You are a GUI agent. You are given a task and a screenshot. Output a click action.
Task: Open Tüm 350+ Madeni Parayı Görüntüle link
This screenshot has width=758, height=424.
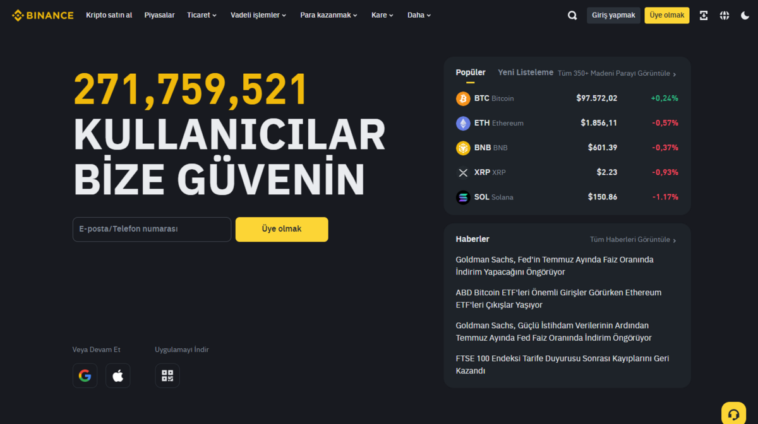tap(617, 73)
